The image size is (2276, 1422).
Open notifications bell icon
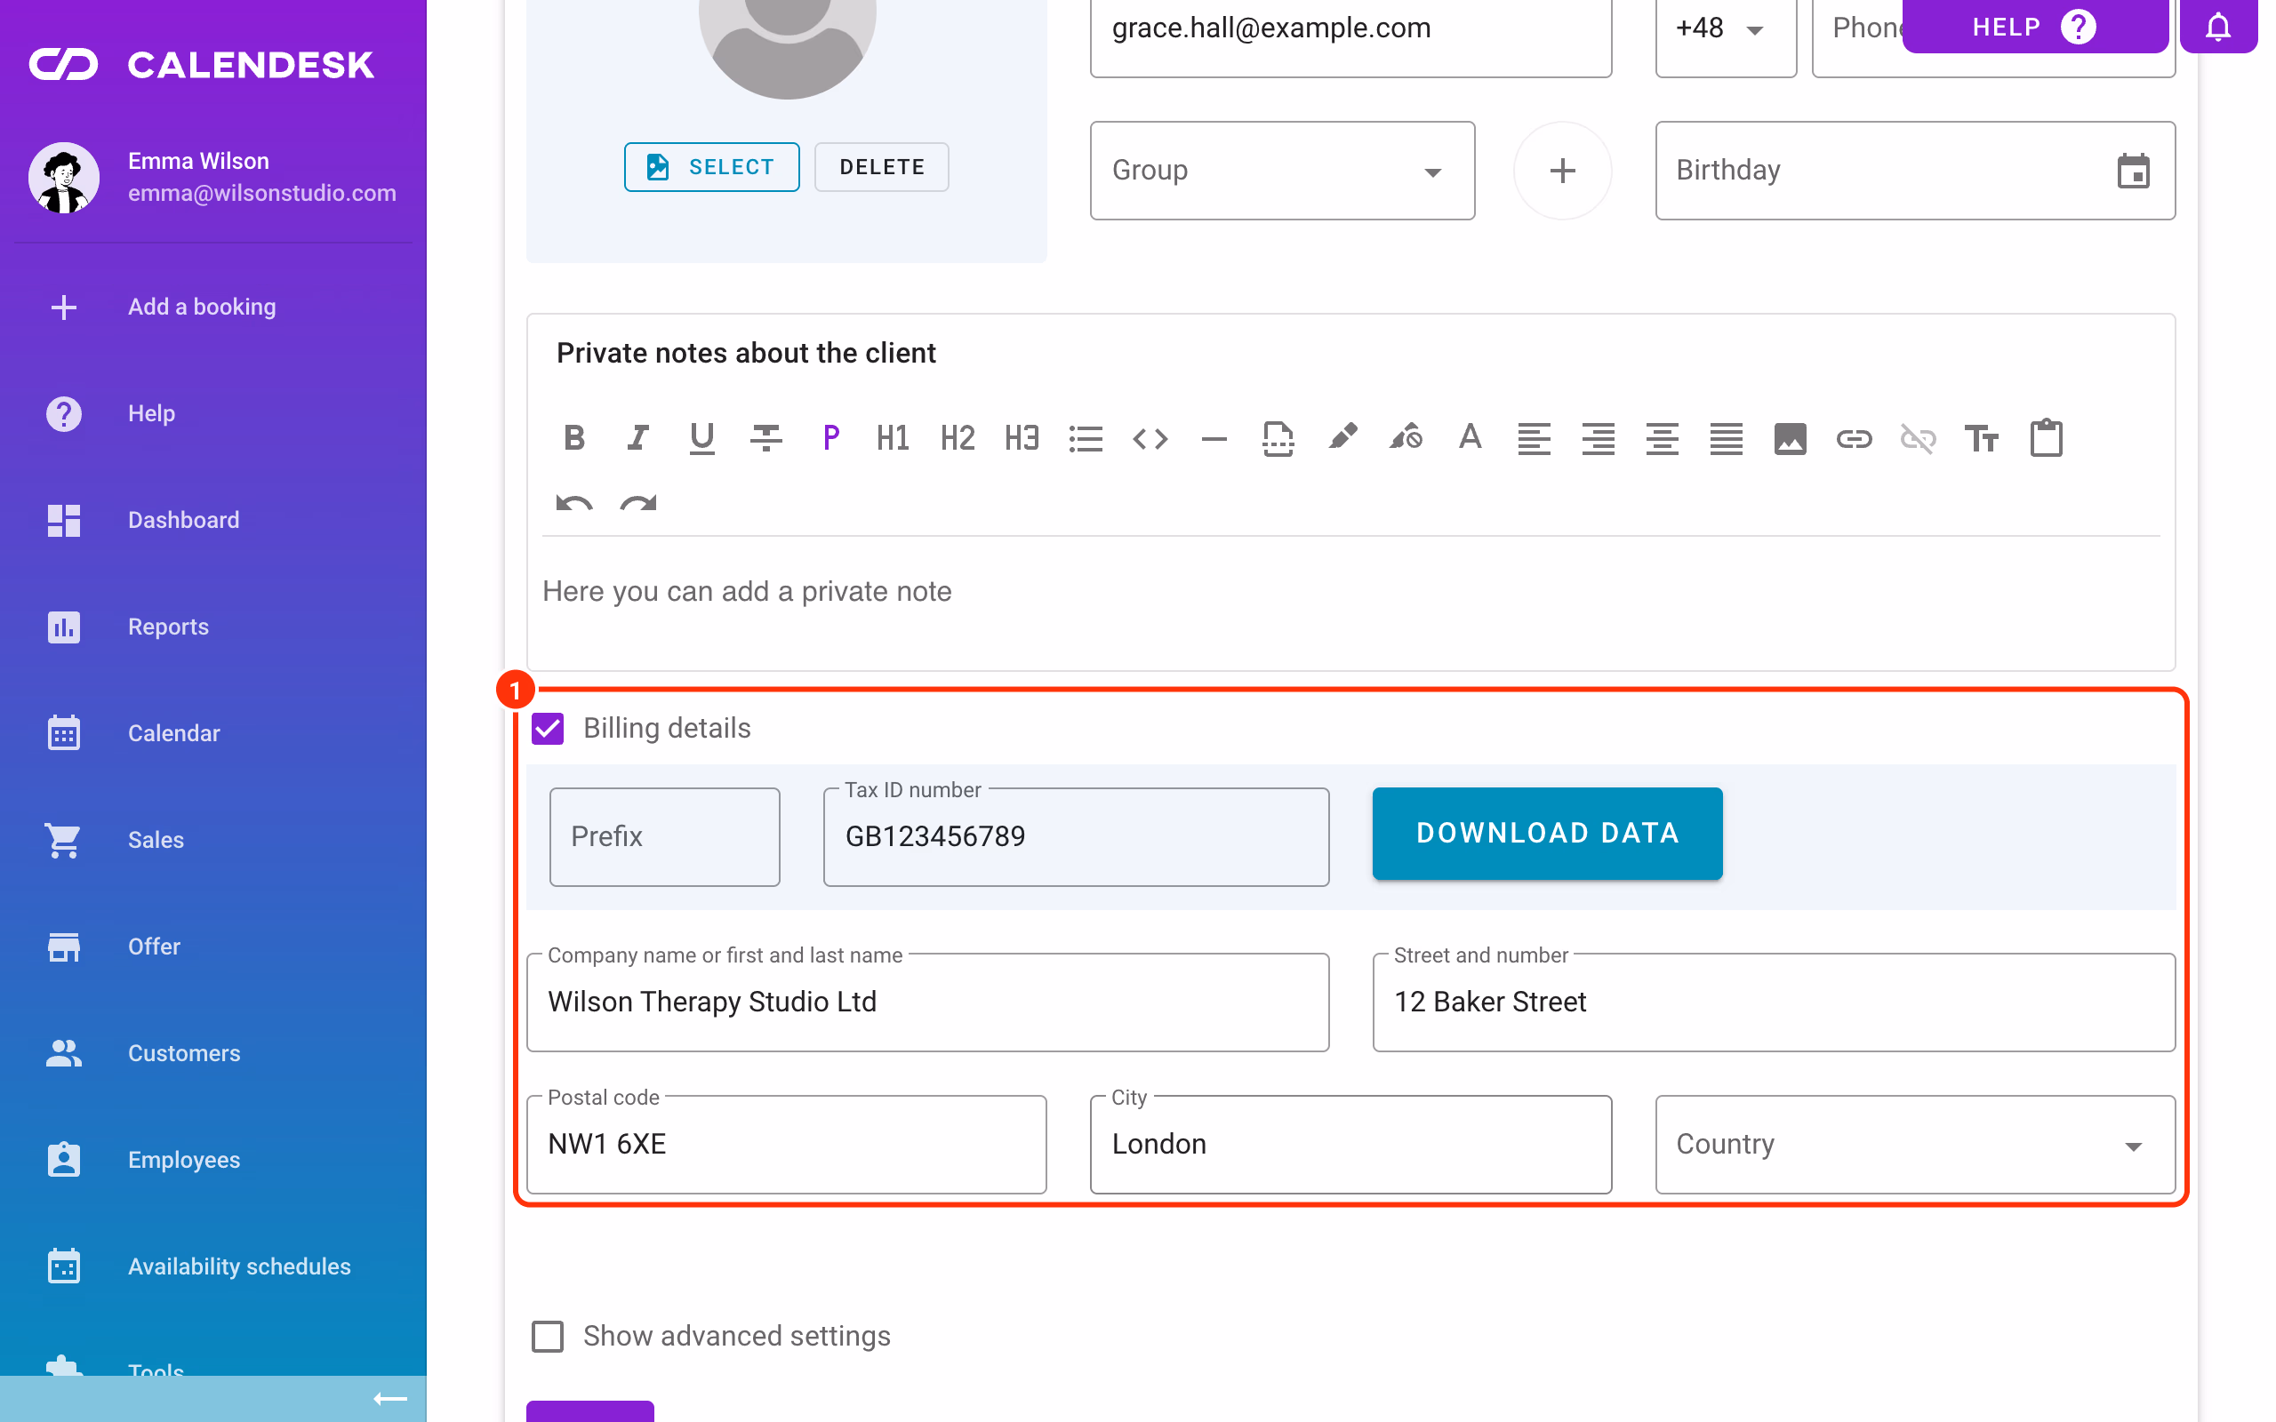[x=2217, y=27]
